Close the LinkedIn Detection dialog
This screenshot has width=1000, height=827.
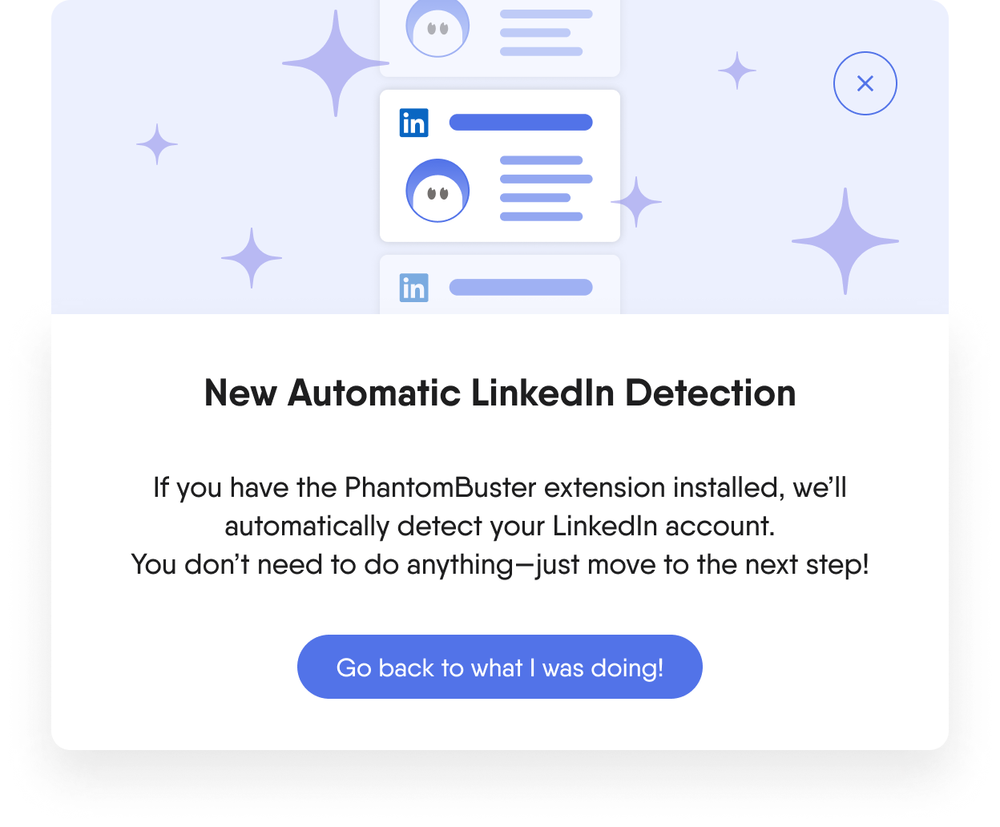(865, 83)
